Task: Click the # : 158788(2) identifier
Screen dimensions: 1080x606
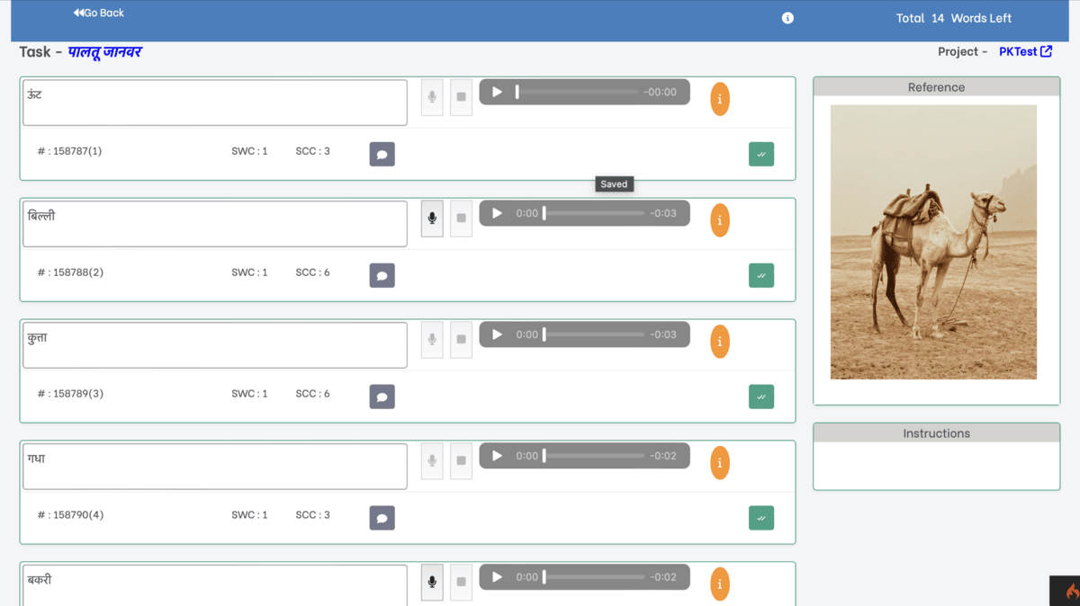Action: tap(70, 272)
